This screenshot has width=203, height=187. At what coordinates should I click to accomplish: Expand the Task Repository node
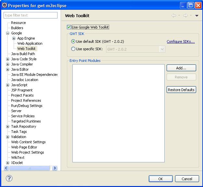pyautogui.click(x=8, y=126)
